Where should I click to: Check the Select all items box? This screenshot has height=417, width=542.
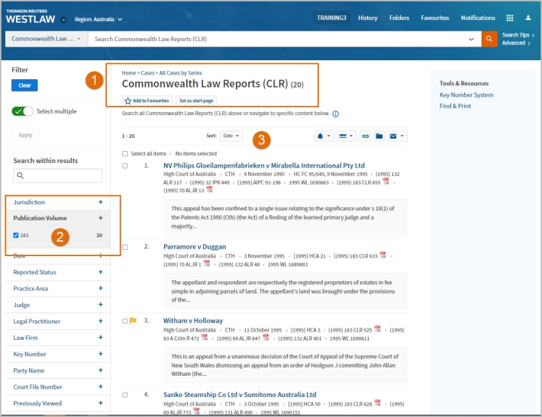tap(124, 154)
